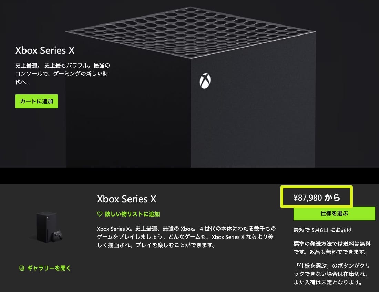Click the out-of-stock notice about 仕様を選ぶ
This screenshot has height=292, width=379.
tap(332, 274)
